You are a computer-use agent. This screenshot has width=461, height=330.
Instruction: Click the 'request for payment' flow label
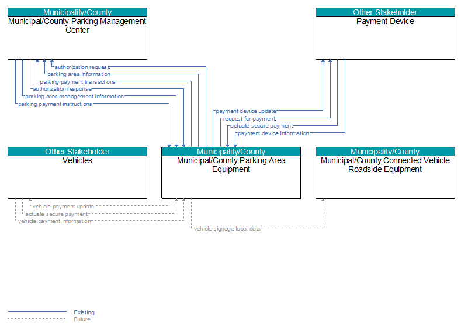click(249, 119)
